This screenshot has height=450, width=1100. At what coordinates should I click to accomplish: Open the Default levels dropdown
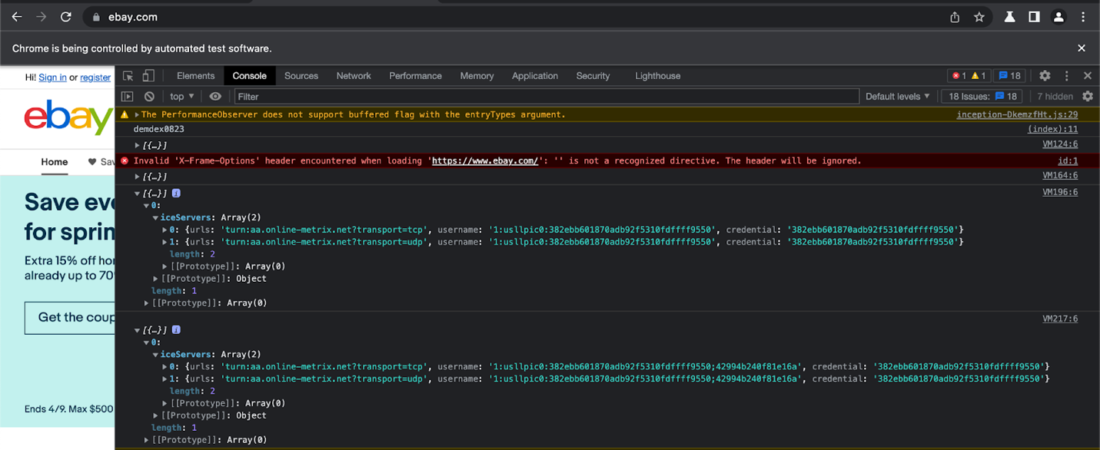click(898, 97)
